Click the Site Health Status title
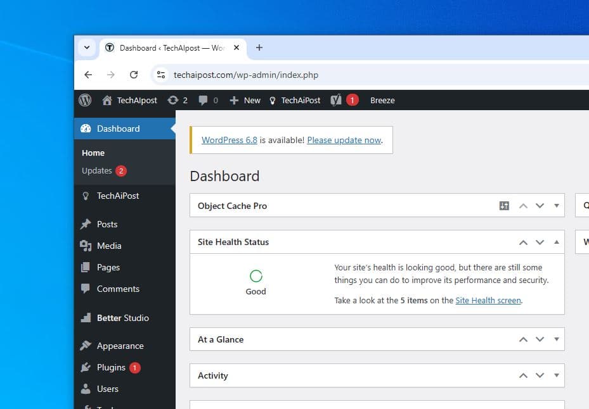Screen dimensions: 589x409 233,242
